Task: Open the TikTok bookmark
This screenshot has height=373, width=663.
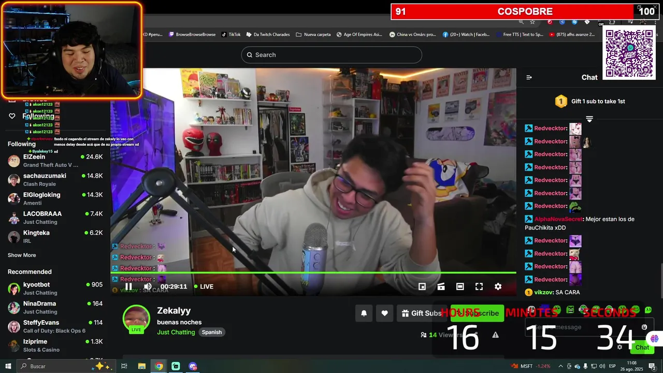Action: click(x=231, y=35)
